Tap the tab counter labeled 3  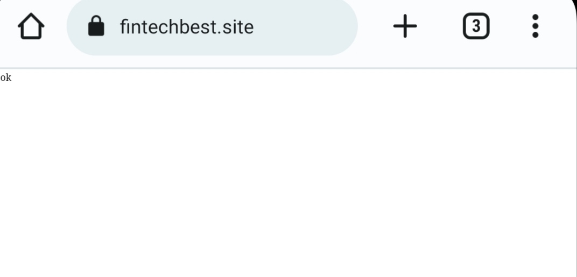coord(476,26)
